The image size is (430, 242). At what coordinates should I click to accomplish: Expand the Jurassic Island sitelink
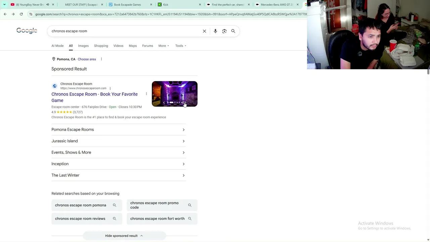click(119, 141)
